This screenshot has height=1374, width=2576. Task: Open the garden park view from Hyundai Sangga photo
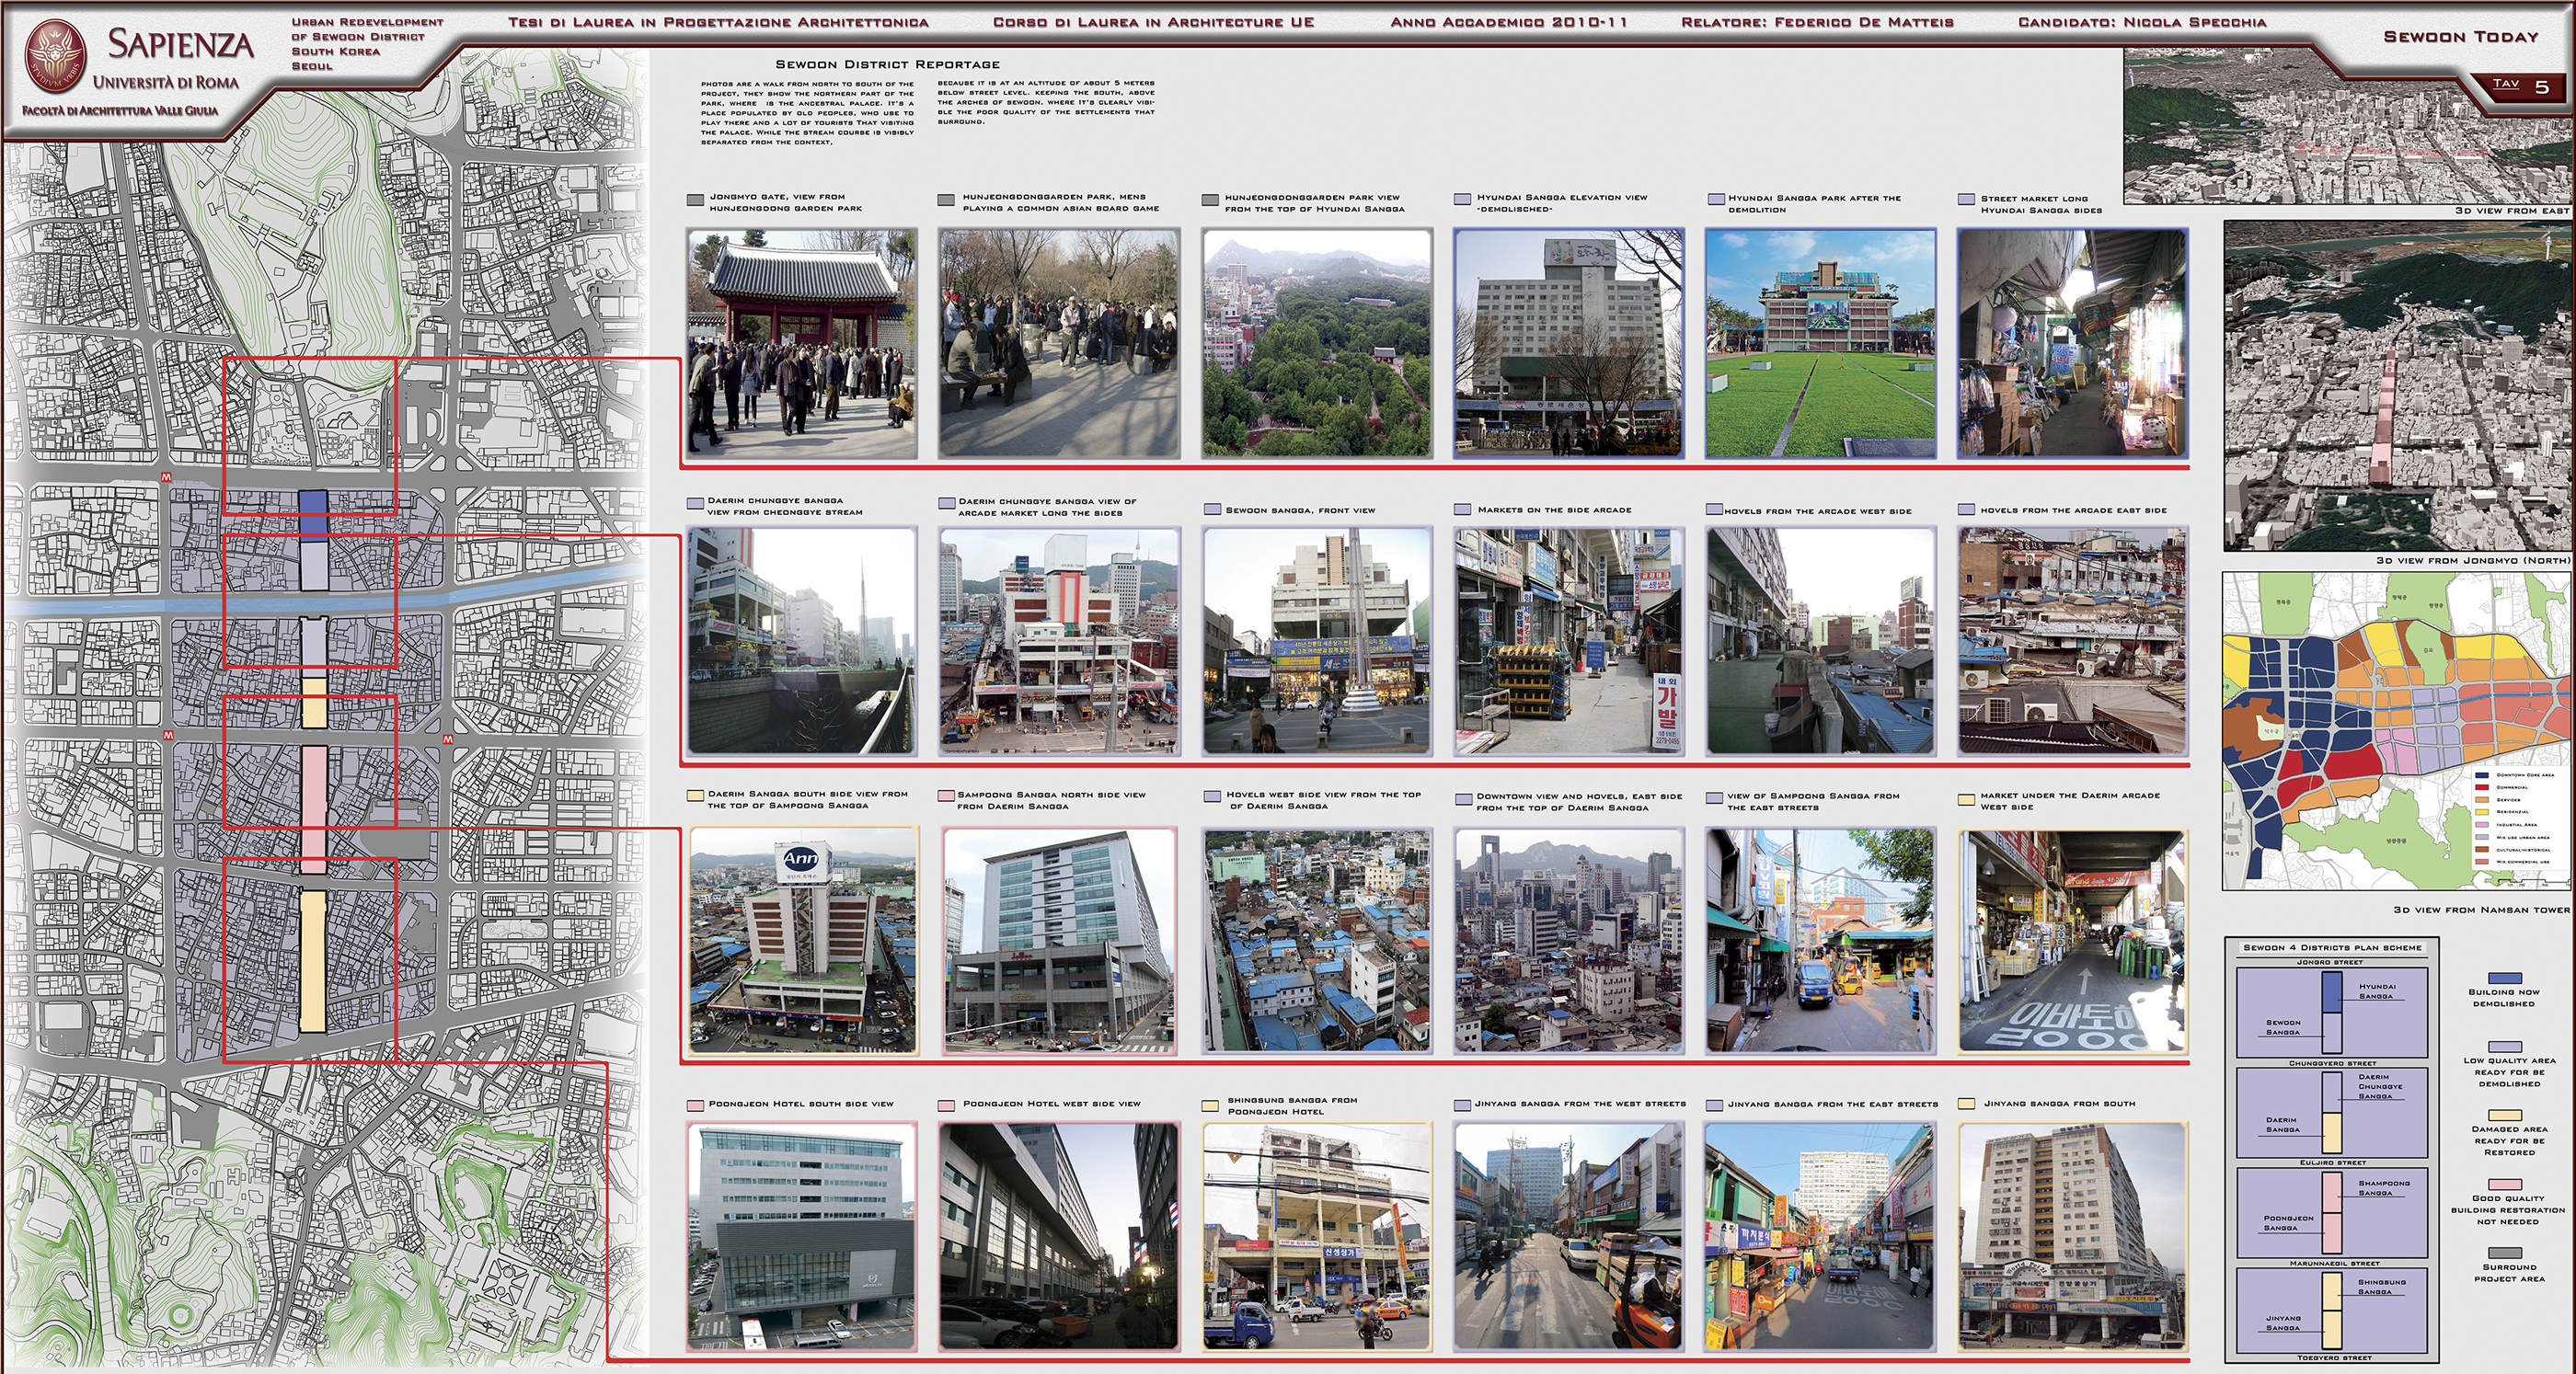click(1317, 344)
